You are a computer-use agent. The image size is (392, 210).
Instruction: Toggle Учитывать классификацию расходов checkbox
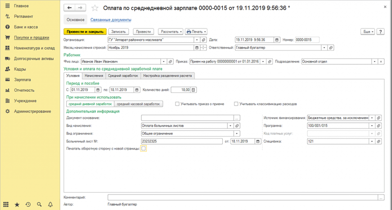click(x=236, y=104)
